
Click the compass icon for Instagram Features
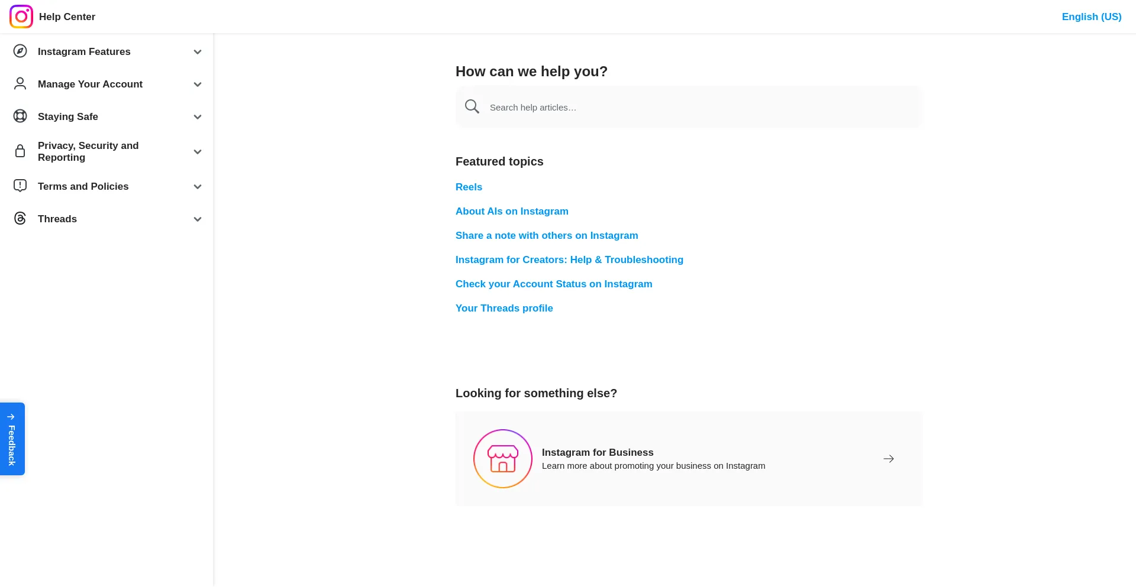tap(20, 51)
